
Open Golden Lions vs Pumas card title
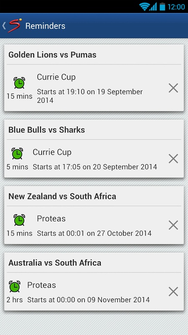click(x=53, y=55)
